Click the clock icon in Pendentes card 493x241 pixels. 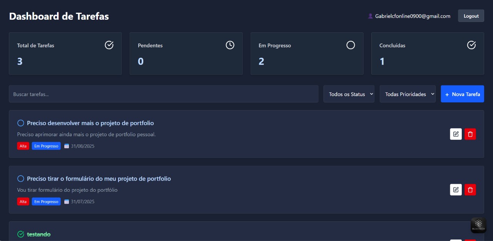pyautogui.click(x=230, y=45)
